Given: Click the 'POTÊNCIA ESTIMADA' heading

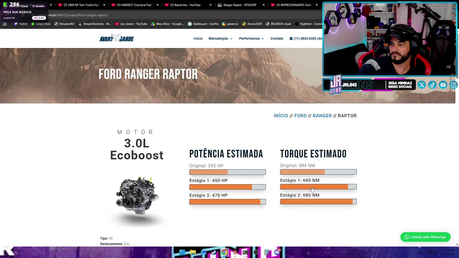Looking at the screenshot, I should 226,154.
